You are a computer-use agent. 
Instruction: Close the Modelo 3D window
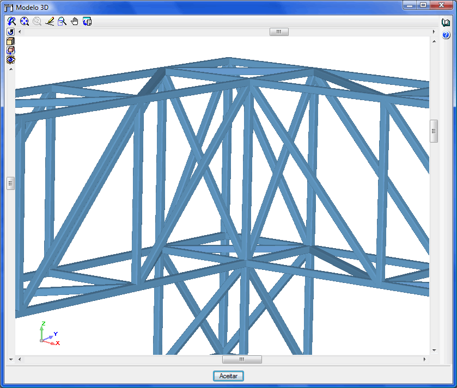(x=441, y=5)
